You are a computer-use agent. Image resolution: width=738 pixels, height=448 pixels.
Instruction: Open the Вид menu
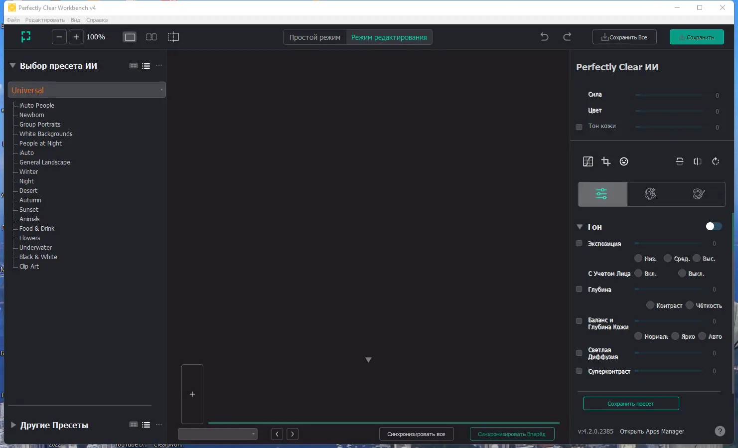tap(75, 20)
